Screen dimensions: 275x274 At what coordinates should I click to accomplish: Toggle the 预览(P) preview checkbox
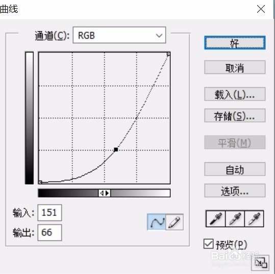208,244
